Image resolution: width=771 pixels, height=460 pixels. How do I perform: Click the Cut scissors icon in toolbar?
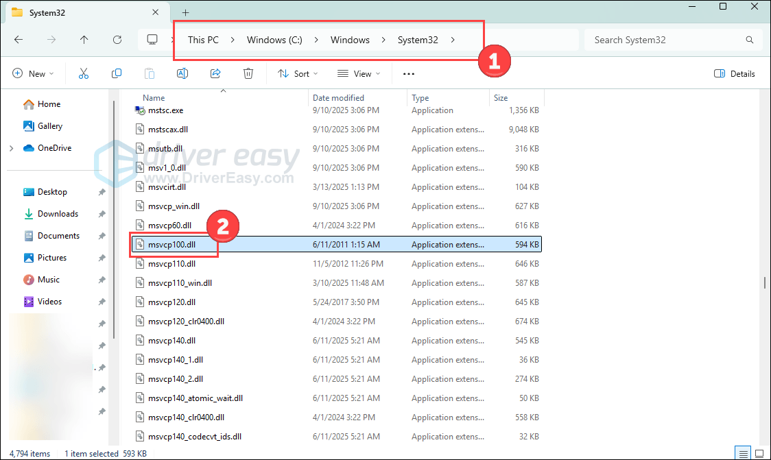84,73
